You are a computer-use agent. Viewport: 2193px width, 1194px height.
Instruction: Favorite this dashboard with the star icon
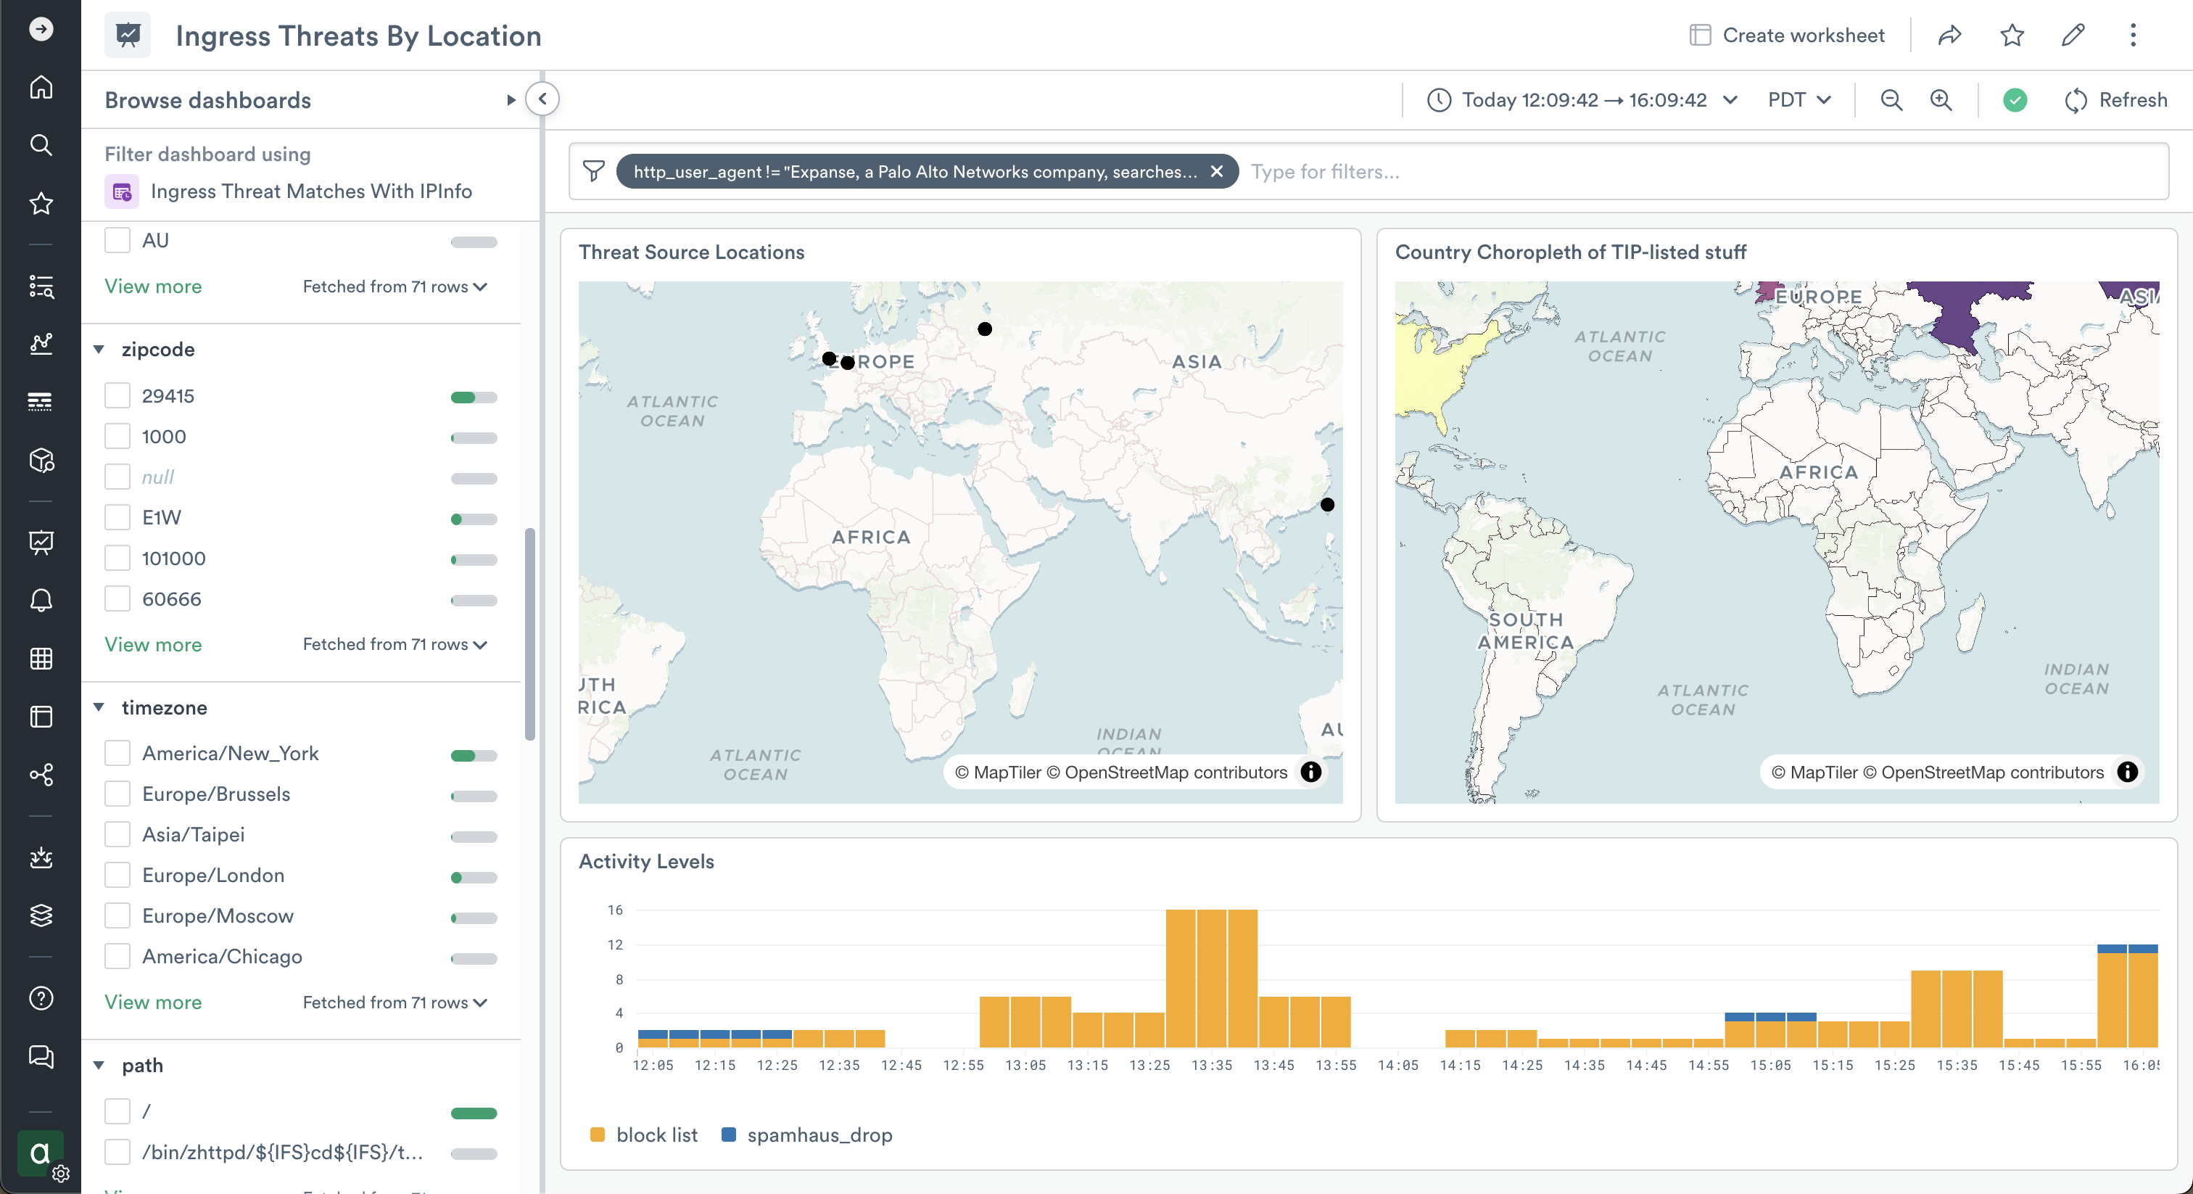point(2012,35)
